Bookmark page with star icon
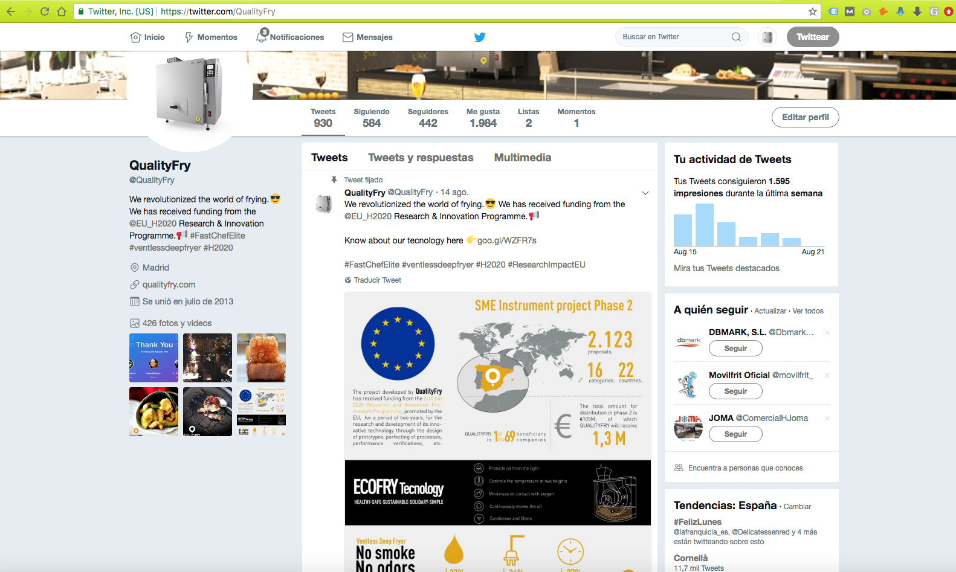956x572 pixels. coord(813,11)
